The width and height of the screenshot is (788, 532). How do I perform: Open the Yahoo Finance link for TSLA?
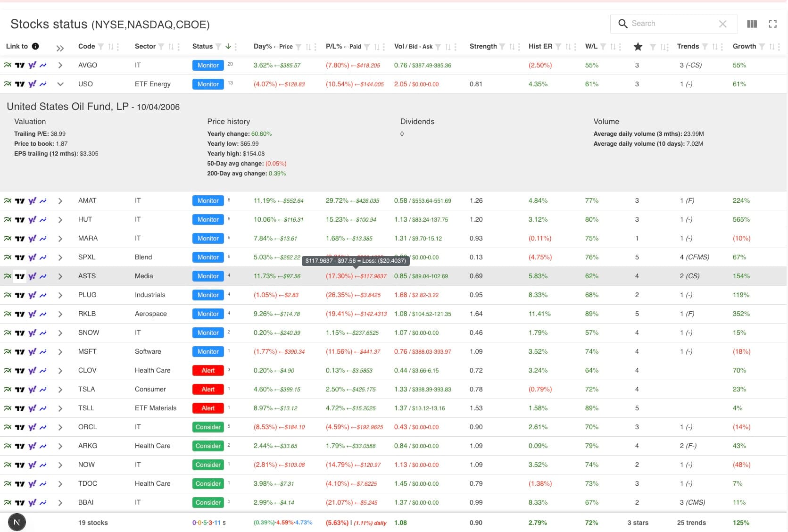tap(32, 390)
